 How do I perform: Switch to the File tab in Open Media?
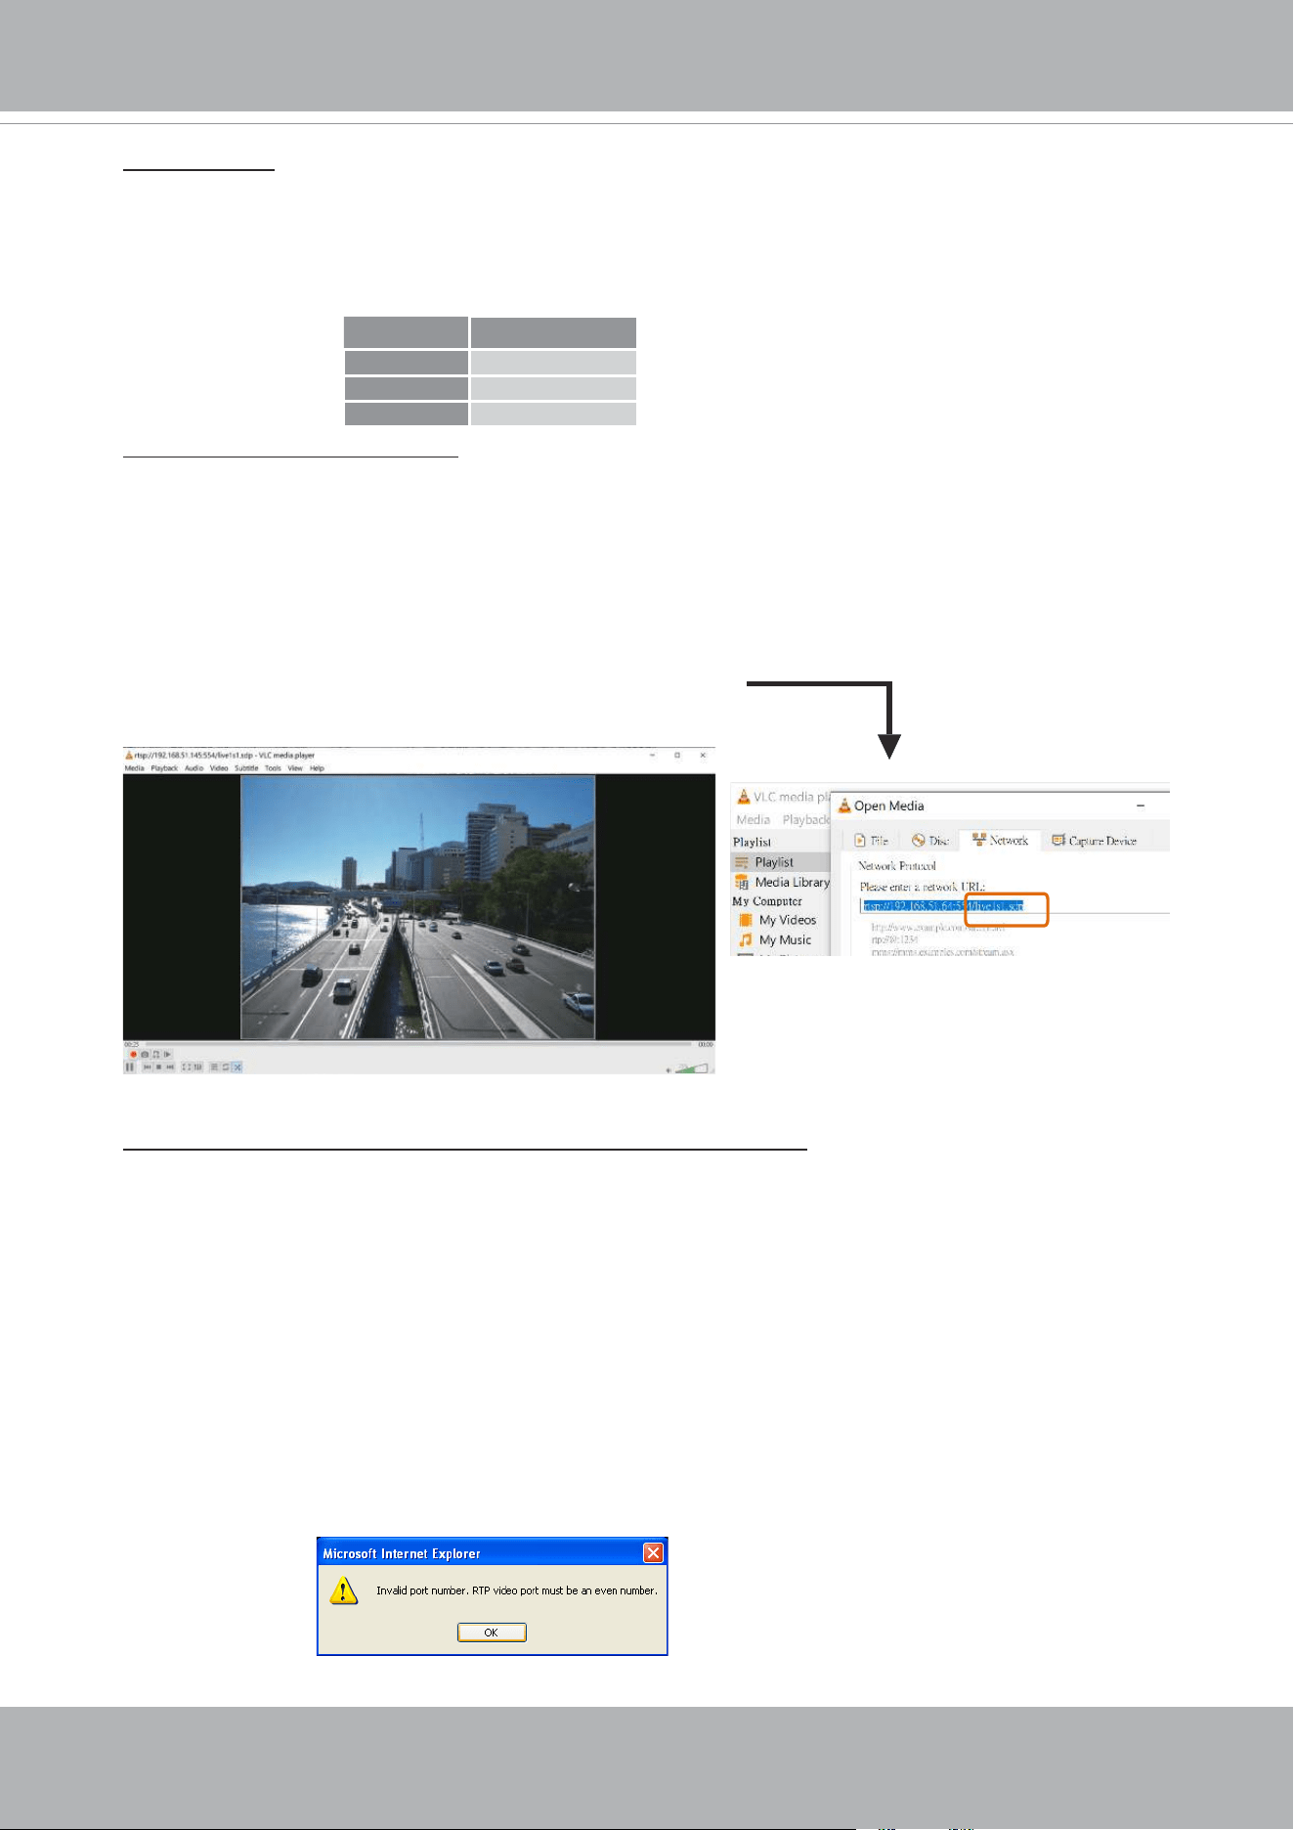871,841
